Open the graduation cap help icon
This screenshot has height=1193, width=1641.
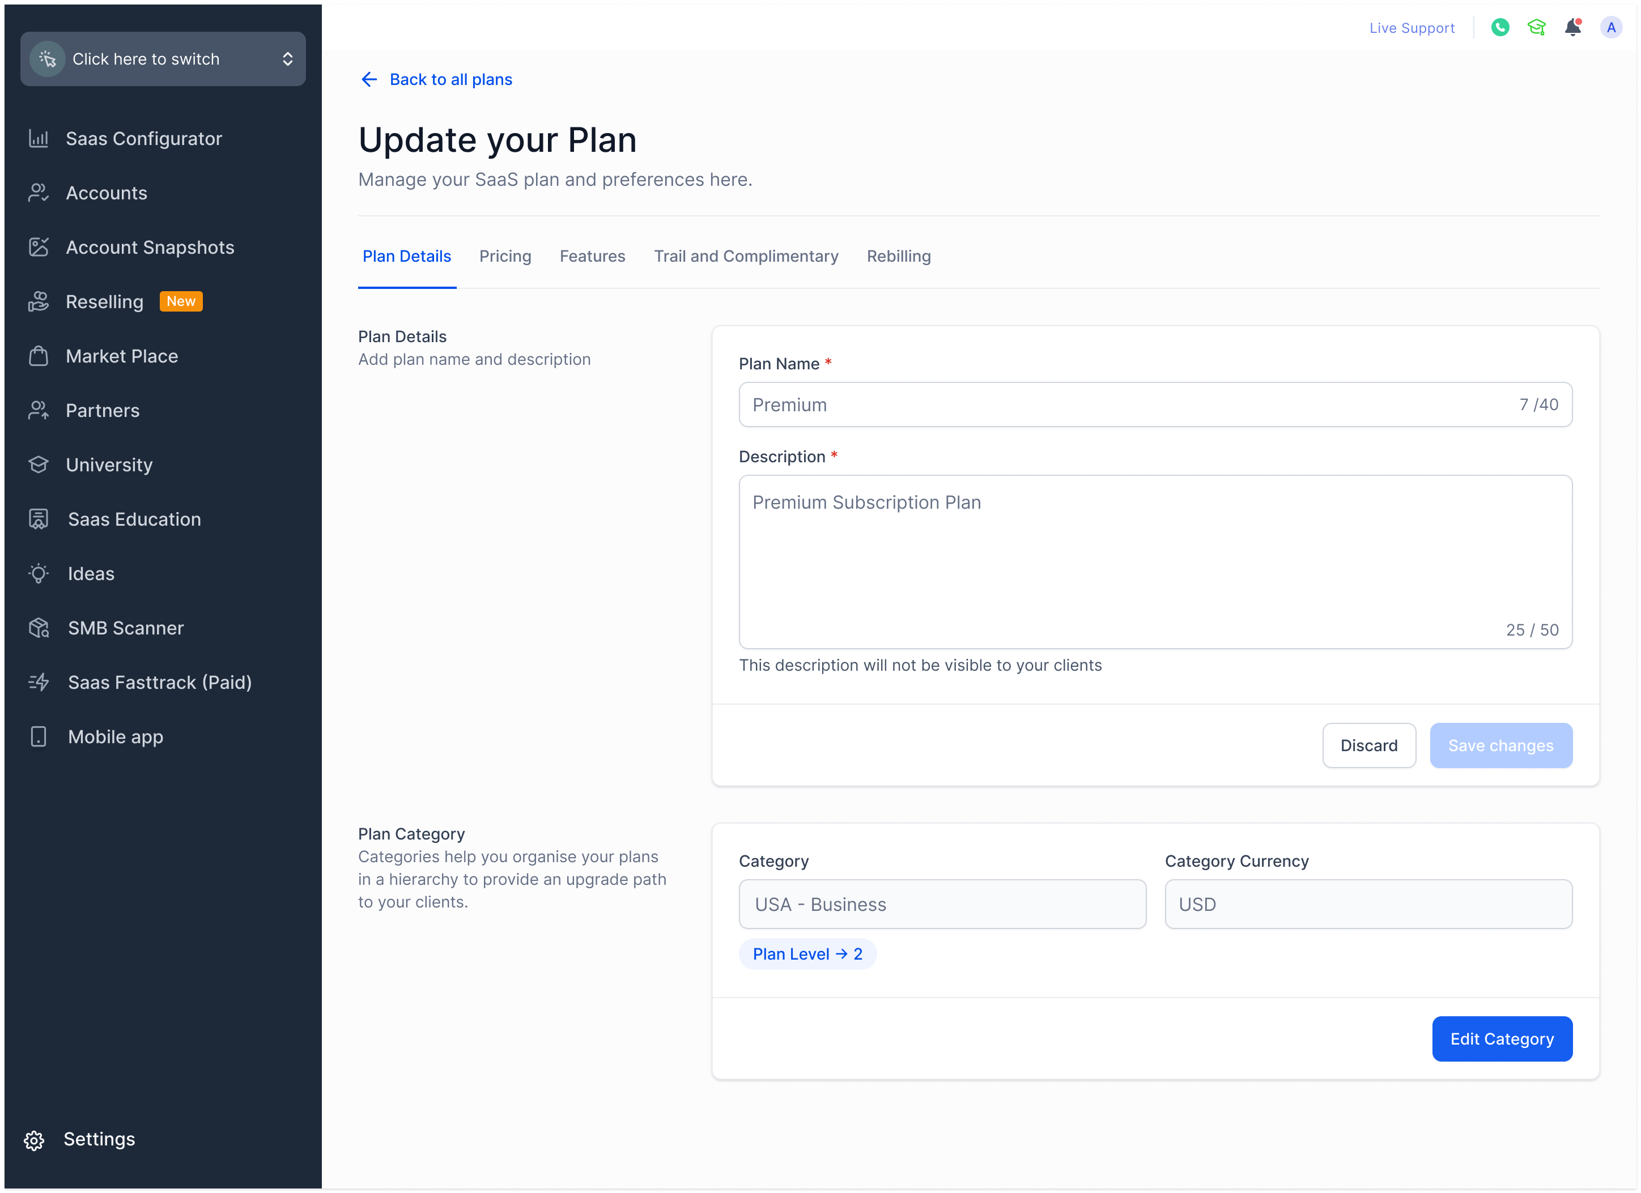pyautogui.click(x=1536, y=28)
